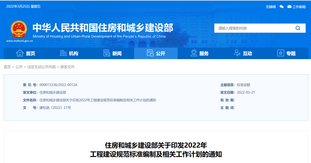Click the 发文日期 label

click(x=227, y=92)
